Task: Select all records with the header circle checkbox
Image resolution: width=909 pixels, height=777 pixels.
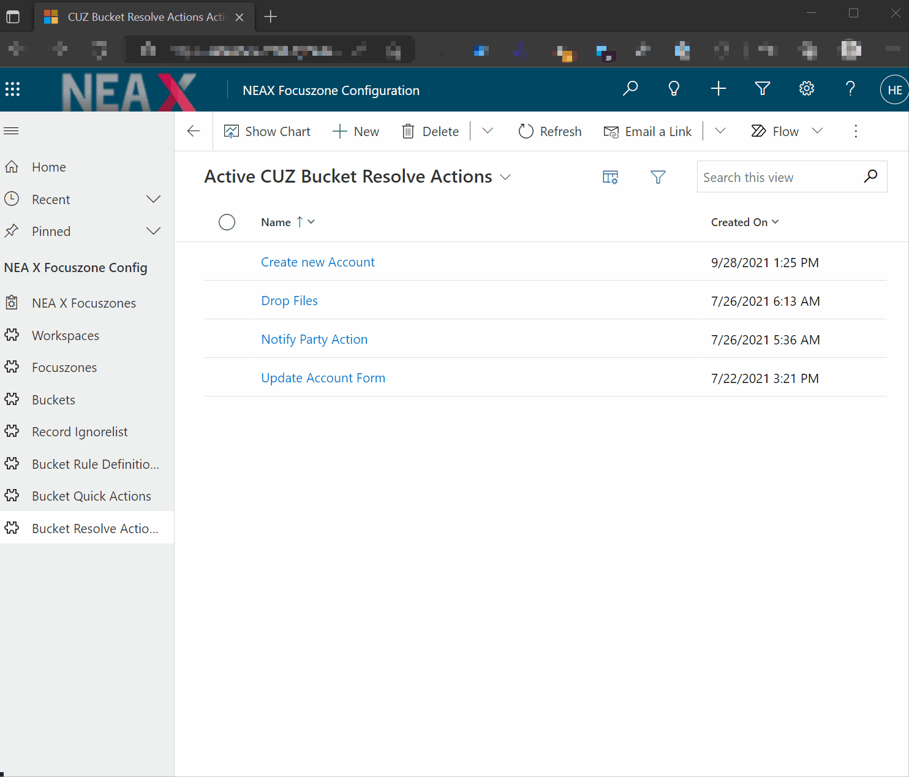Action: pyautogui.click(x=227, y=222)
